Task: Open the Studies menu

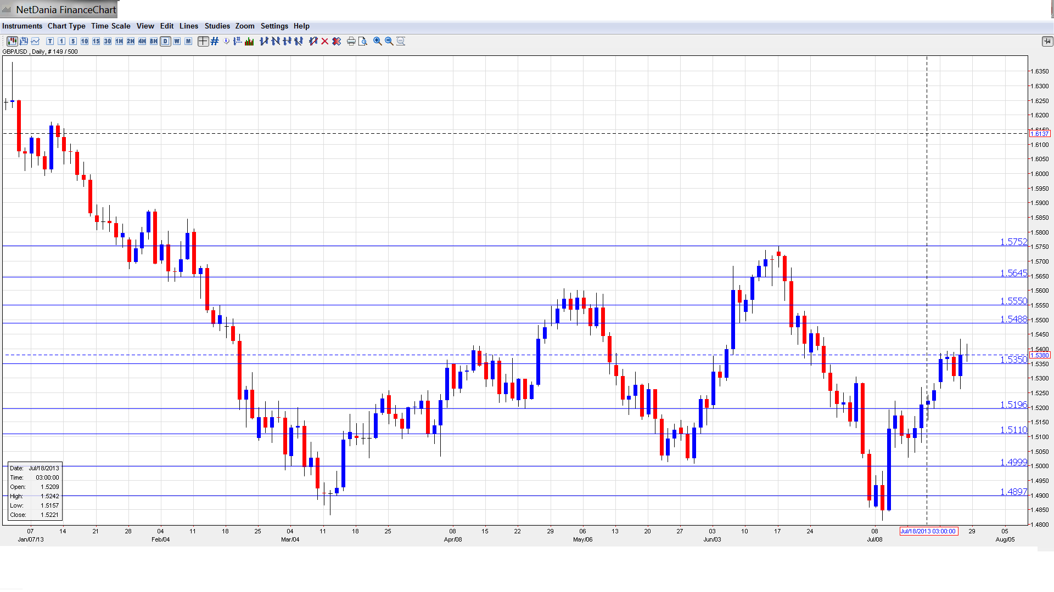Action: click(x=217, y=26)
